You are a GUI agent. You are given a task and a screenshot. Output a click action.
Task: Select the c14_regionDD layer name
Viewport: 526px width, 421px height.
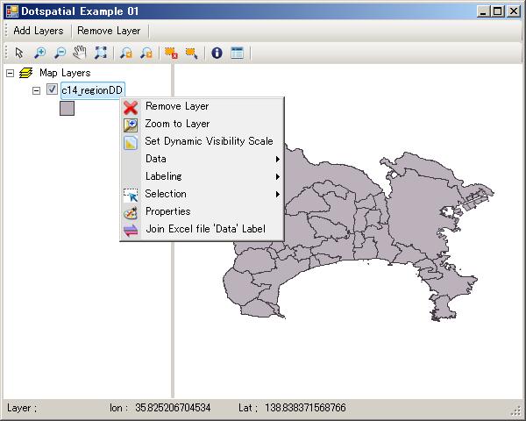pos(92,89)
